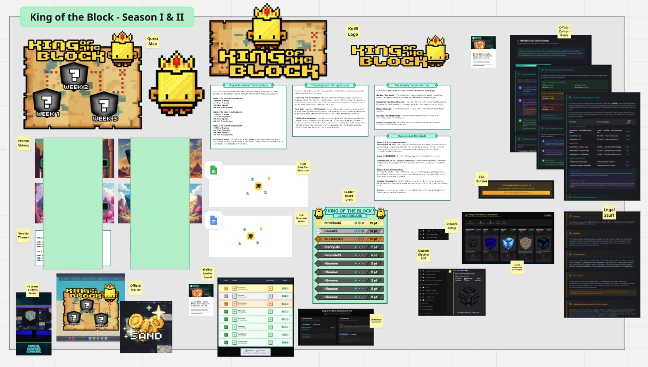Select the green rectangle overlapping the Weekly Themes box
Image resolution: width=648 pixels, height=367 pixels.
coord(73,203)
